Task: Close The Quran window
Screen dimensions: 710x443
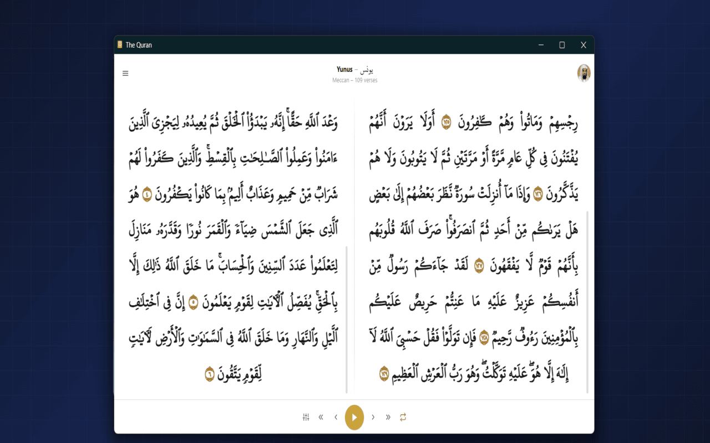Action: pyautogui.click(x=584, y=45)
